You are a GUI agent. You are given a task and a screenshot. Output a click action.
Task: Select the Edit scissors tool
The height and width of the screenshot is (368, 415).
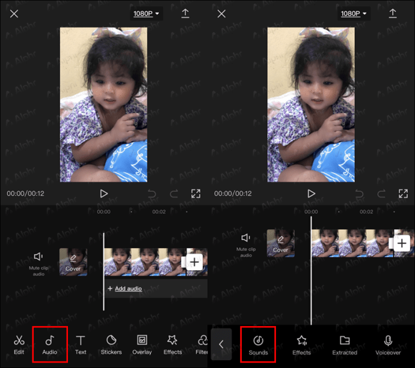coord(19,345)
